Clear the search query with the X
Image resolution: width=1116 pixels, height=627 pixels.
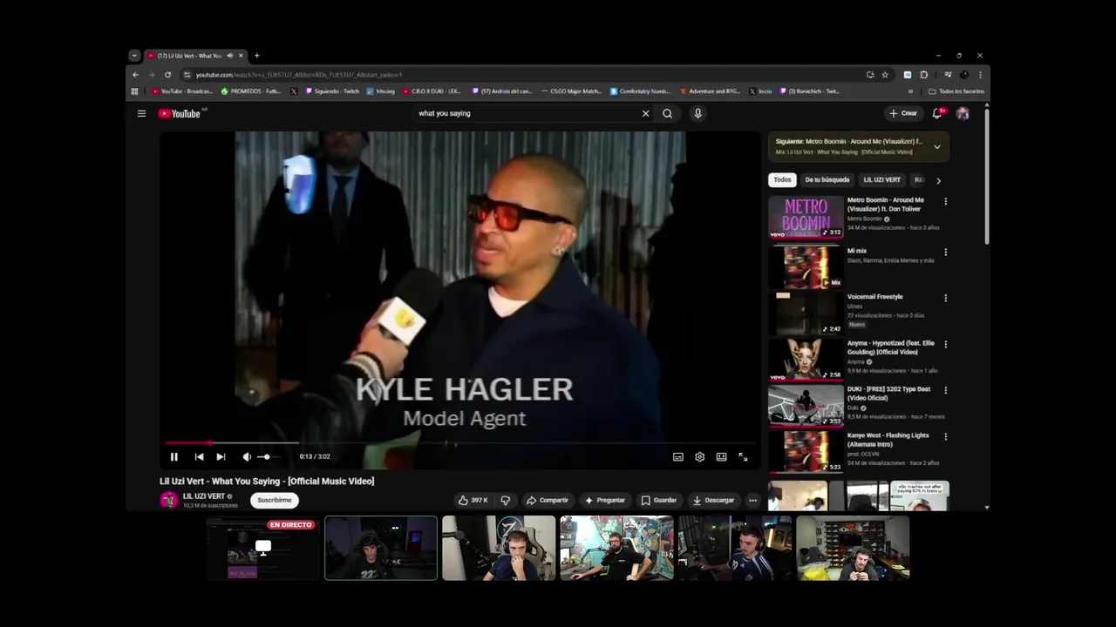[646, 113]
